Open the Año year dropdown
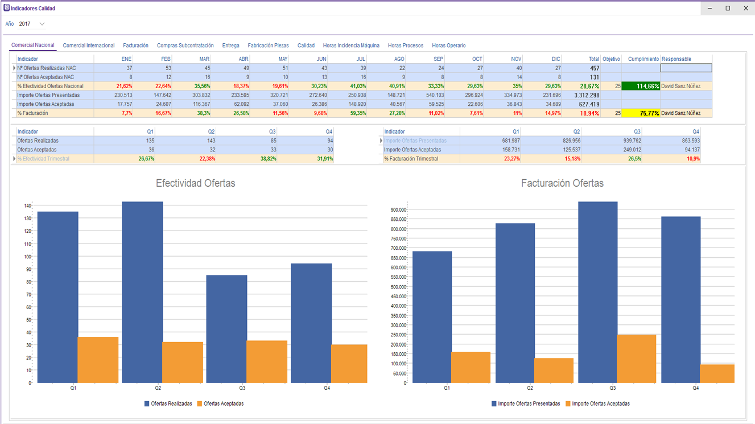The image size is (755, 424). point(42,24)
